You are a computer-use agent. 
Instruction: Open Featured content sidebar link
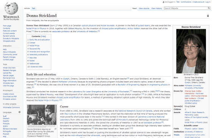click(x=10, y=31)
